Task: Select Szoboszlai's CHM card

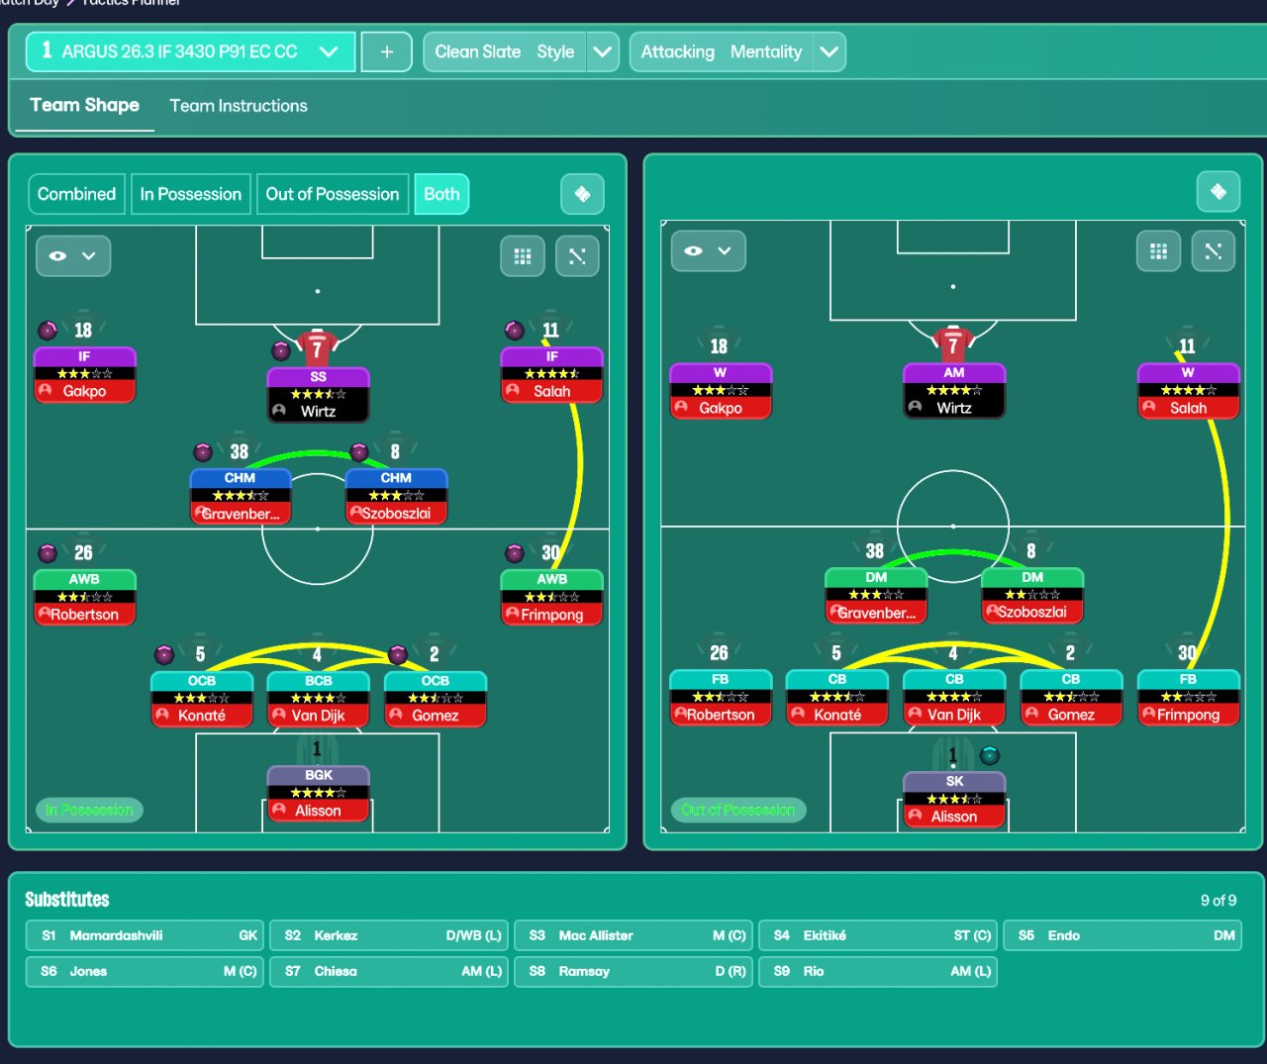Action: point(397,496)
